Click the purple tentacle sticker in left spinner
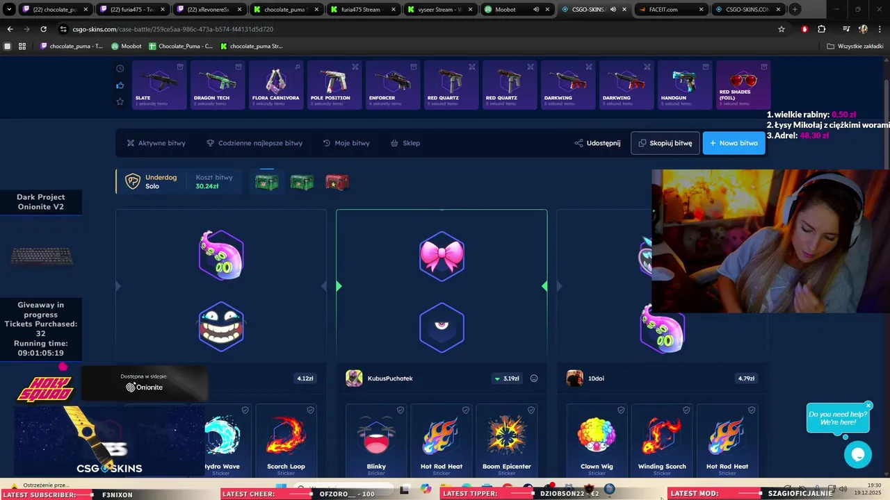The width and height of the screenshot is (890, 500). click(x=221, y=255)
